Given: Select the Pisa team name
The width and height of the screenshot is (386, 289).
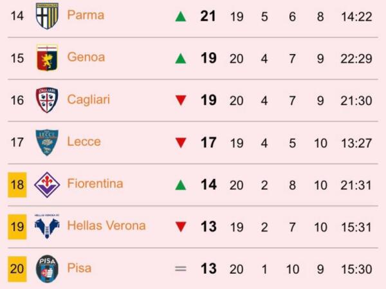Looking at the screenshot, I should click(x=79, y=268).
